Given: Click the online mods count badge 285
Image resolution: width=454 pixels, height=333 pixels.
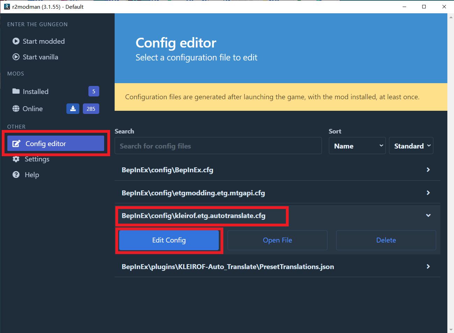Looking at the screenshot, I should [91, 109].
